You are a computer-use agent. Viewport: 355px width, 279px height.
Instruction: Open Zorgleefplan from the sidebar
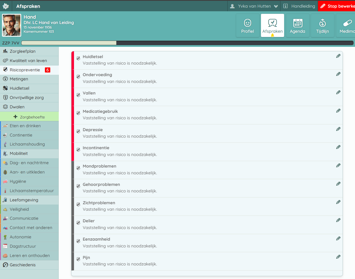click(23, 51)
